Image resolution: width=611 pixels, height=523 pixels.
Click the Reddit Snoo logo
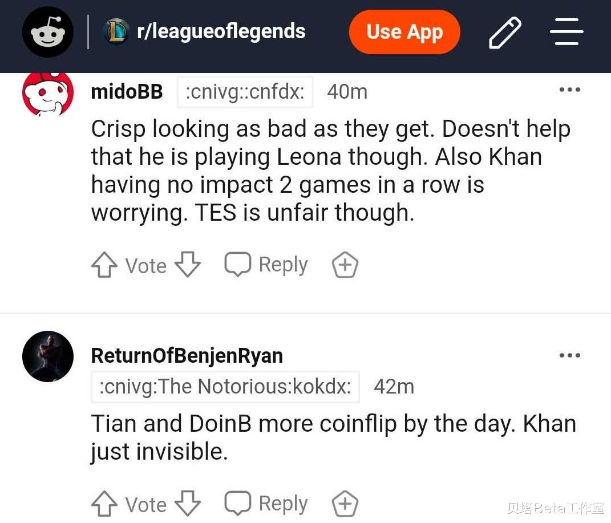click(x=47, y=32)
